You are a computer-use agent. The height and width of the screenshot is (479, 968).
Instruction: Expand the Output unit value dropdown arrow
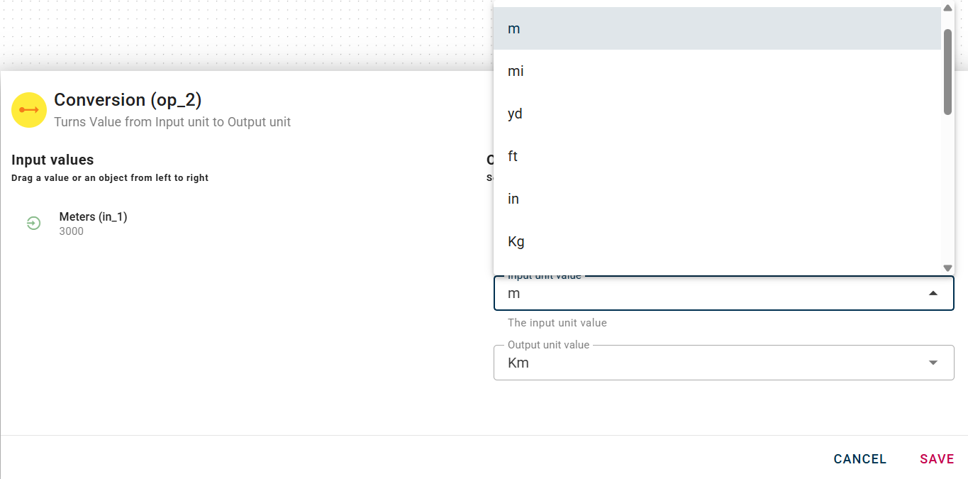pyautogui.click(x=933, y=363)
